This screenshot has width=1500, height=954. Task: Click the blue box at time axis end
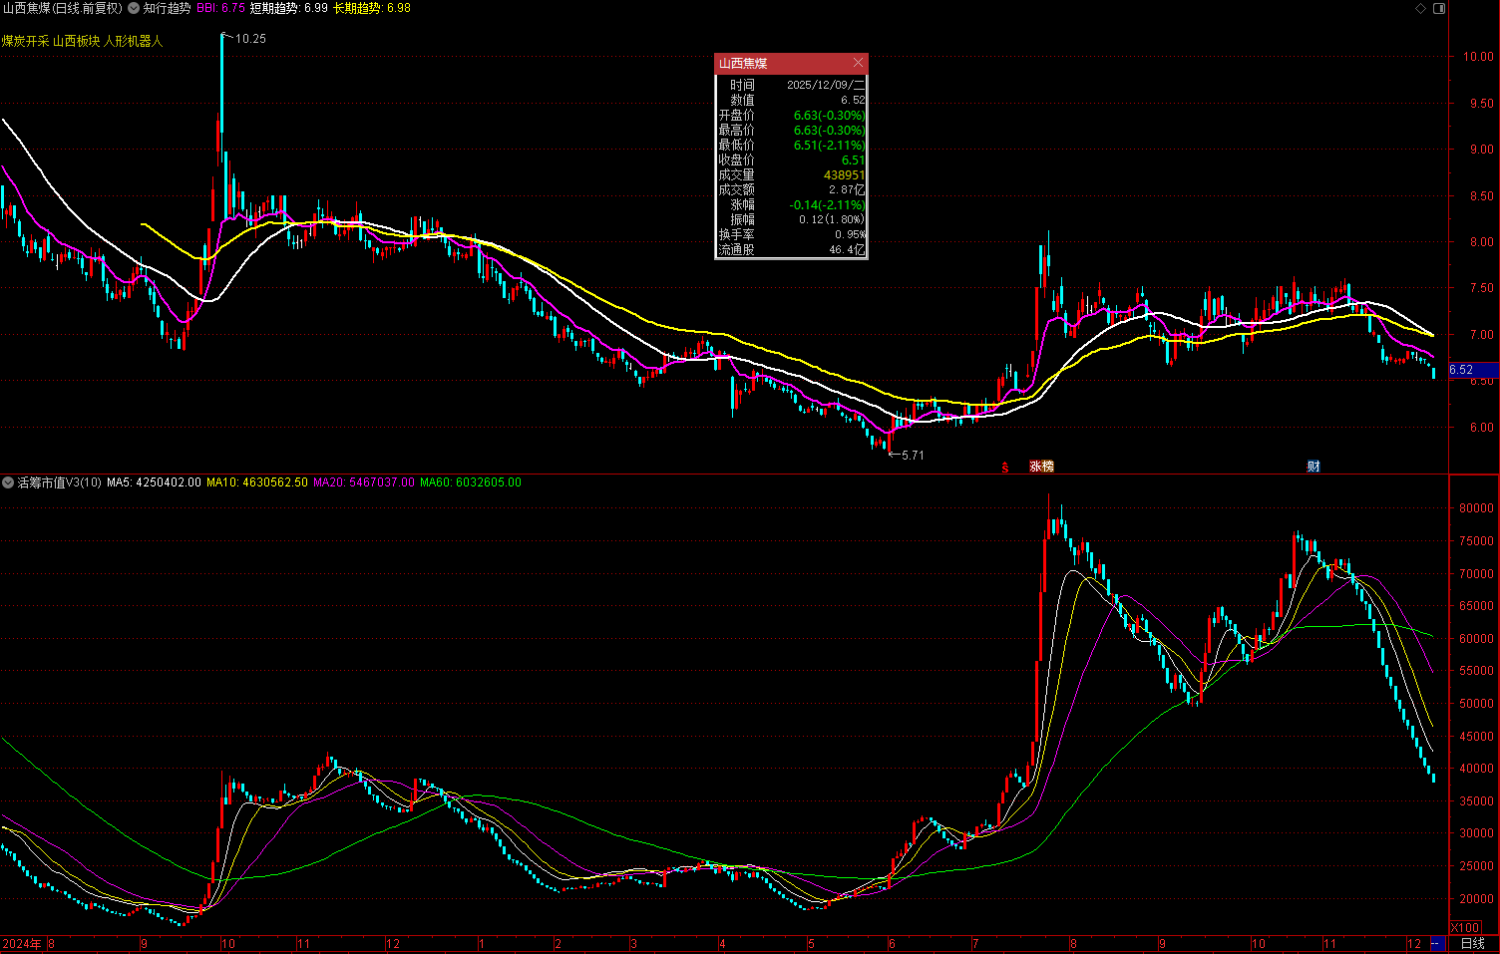pyautogui.click(x=1437, y=943)
